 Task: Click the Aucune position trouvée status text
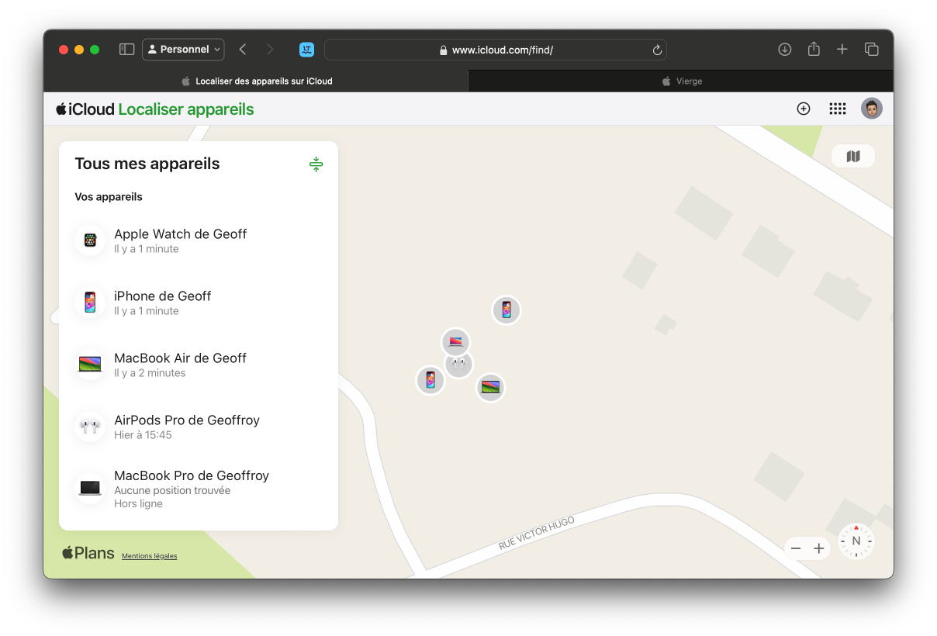[172, 490]
